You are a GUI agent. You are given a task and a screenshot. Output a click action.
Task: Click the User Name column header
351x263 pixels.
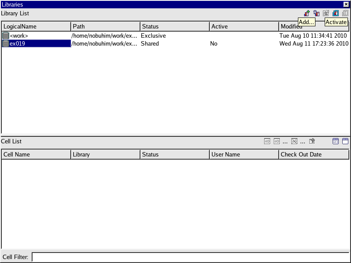point(244,154)
